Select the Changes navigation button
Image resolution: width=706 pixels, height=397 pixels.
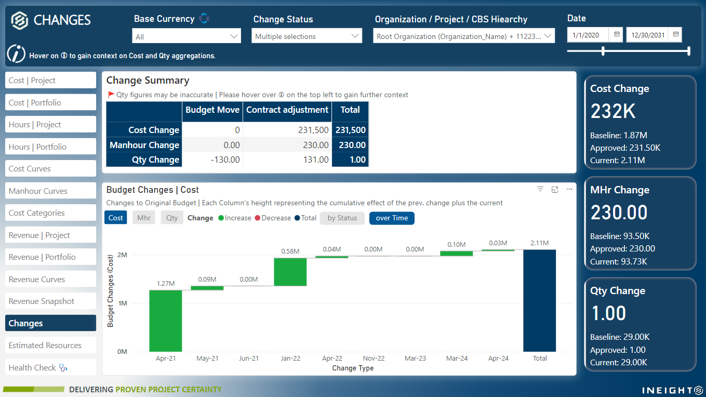(x=50, y=323)
